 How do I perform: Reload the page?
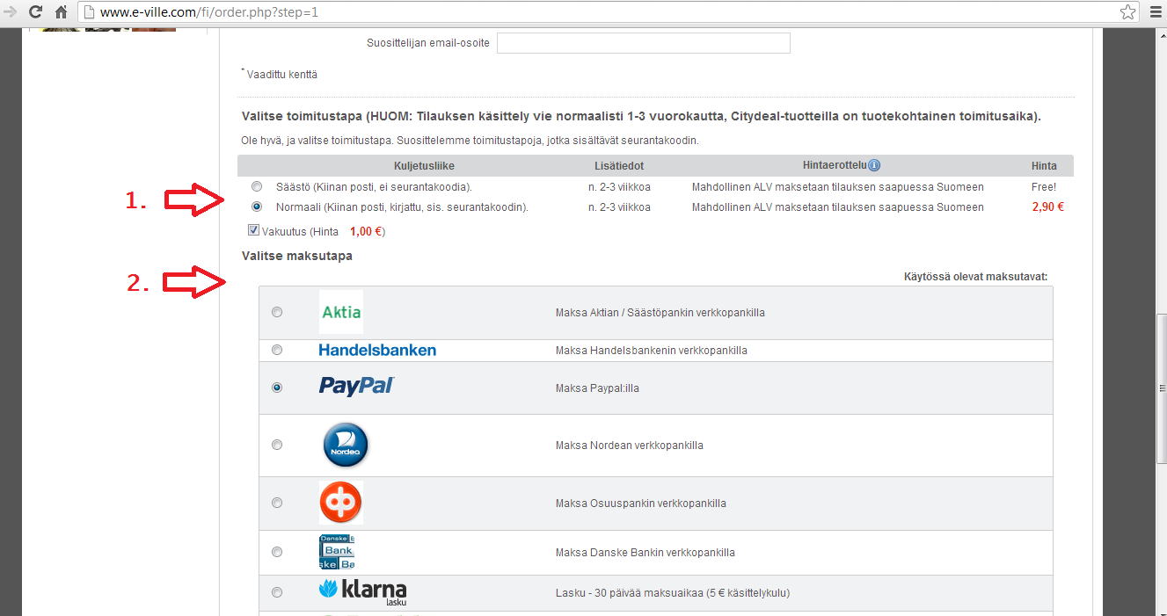click(35, 12)
